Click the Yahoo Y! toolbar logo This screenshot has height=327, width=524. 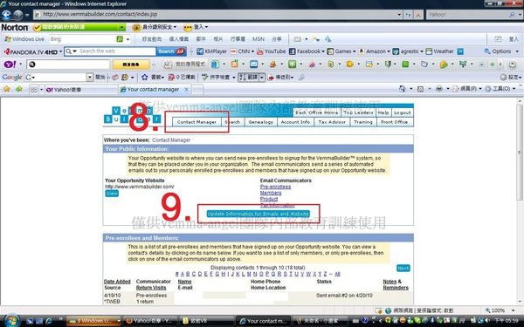coord(9,64)
